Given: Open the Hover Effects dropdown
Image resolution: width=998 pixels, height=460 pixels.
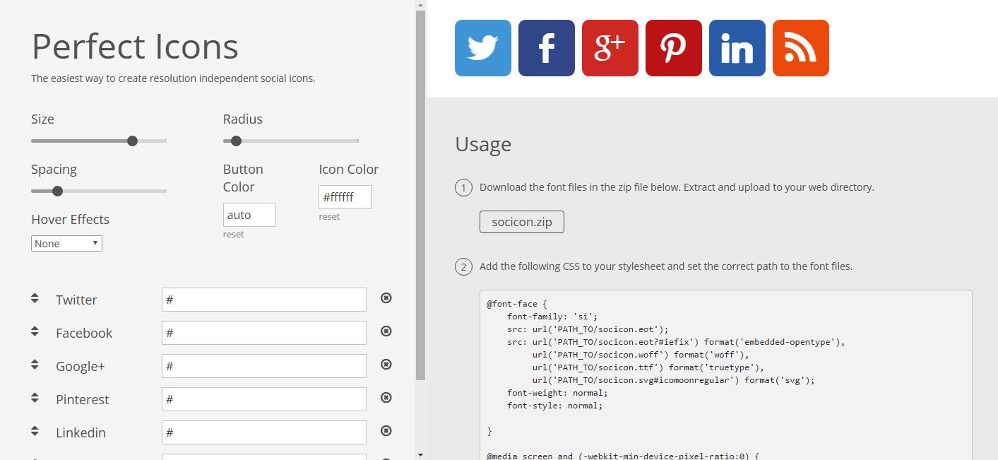Looking at the screenshot, I should click(67, 244).
